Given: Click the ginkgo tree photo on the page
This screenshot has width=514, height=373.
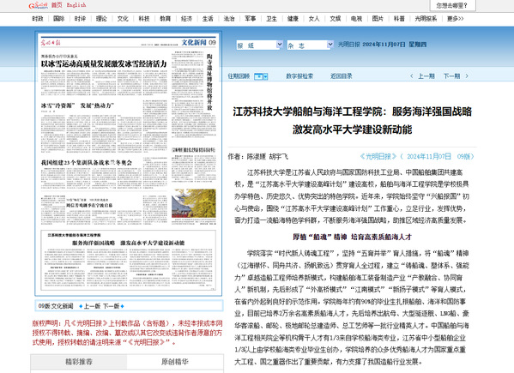Looking at the screenshot, I should tap(194, 203).
